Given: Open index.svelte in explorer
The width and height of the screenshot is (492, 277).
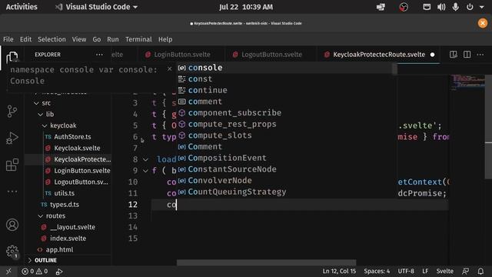Looking at the screenshot, I should 68,239.
